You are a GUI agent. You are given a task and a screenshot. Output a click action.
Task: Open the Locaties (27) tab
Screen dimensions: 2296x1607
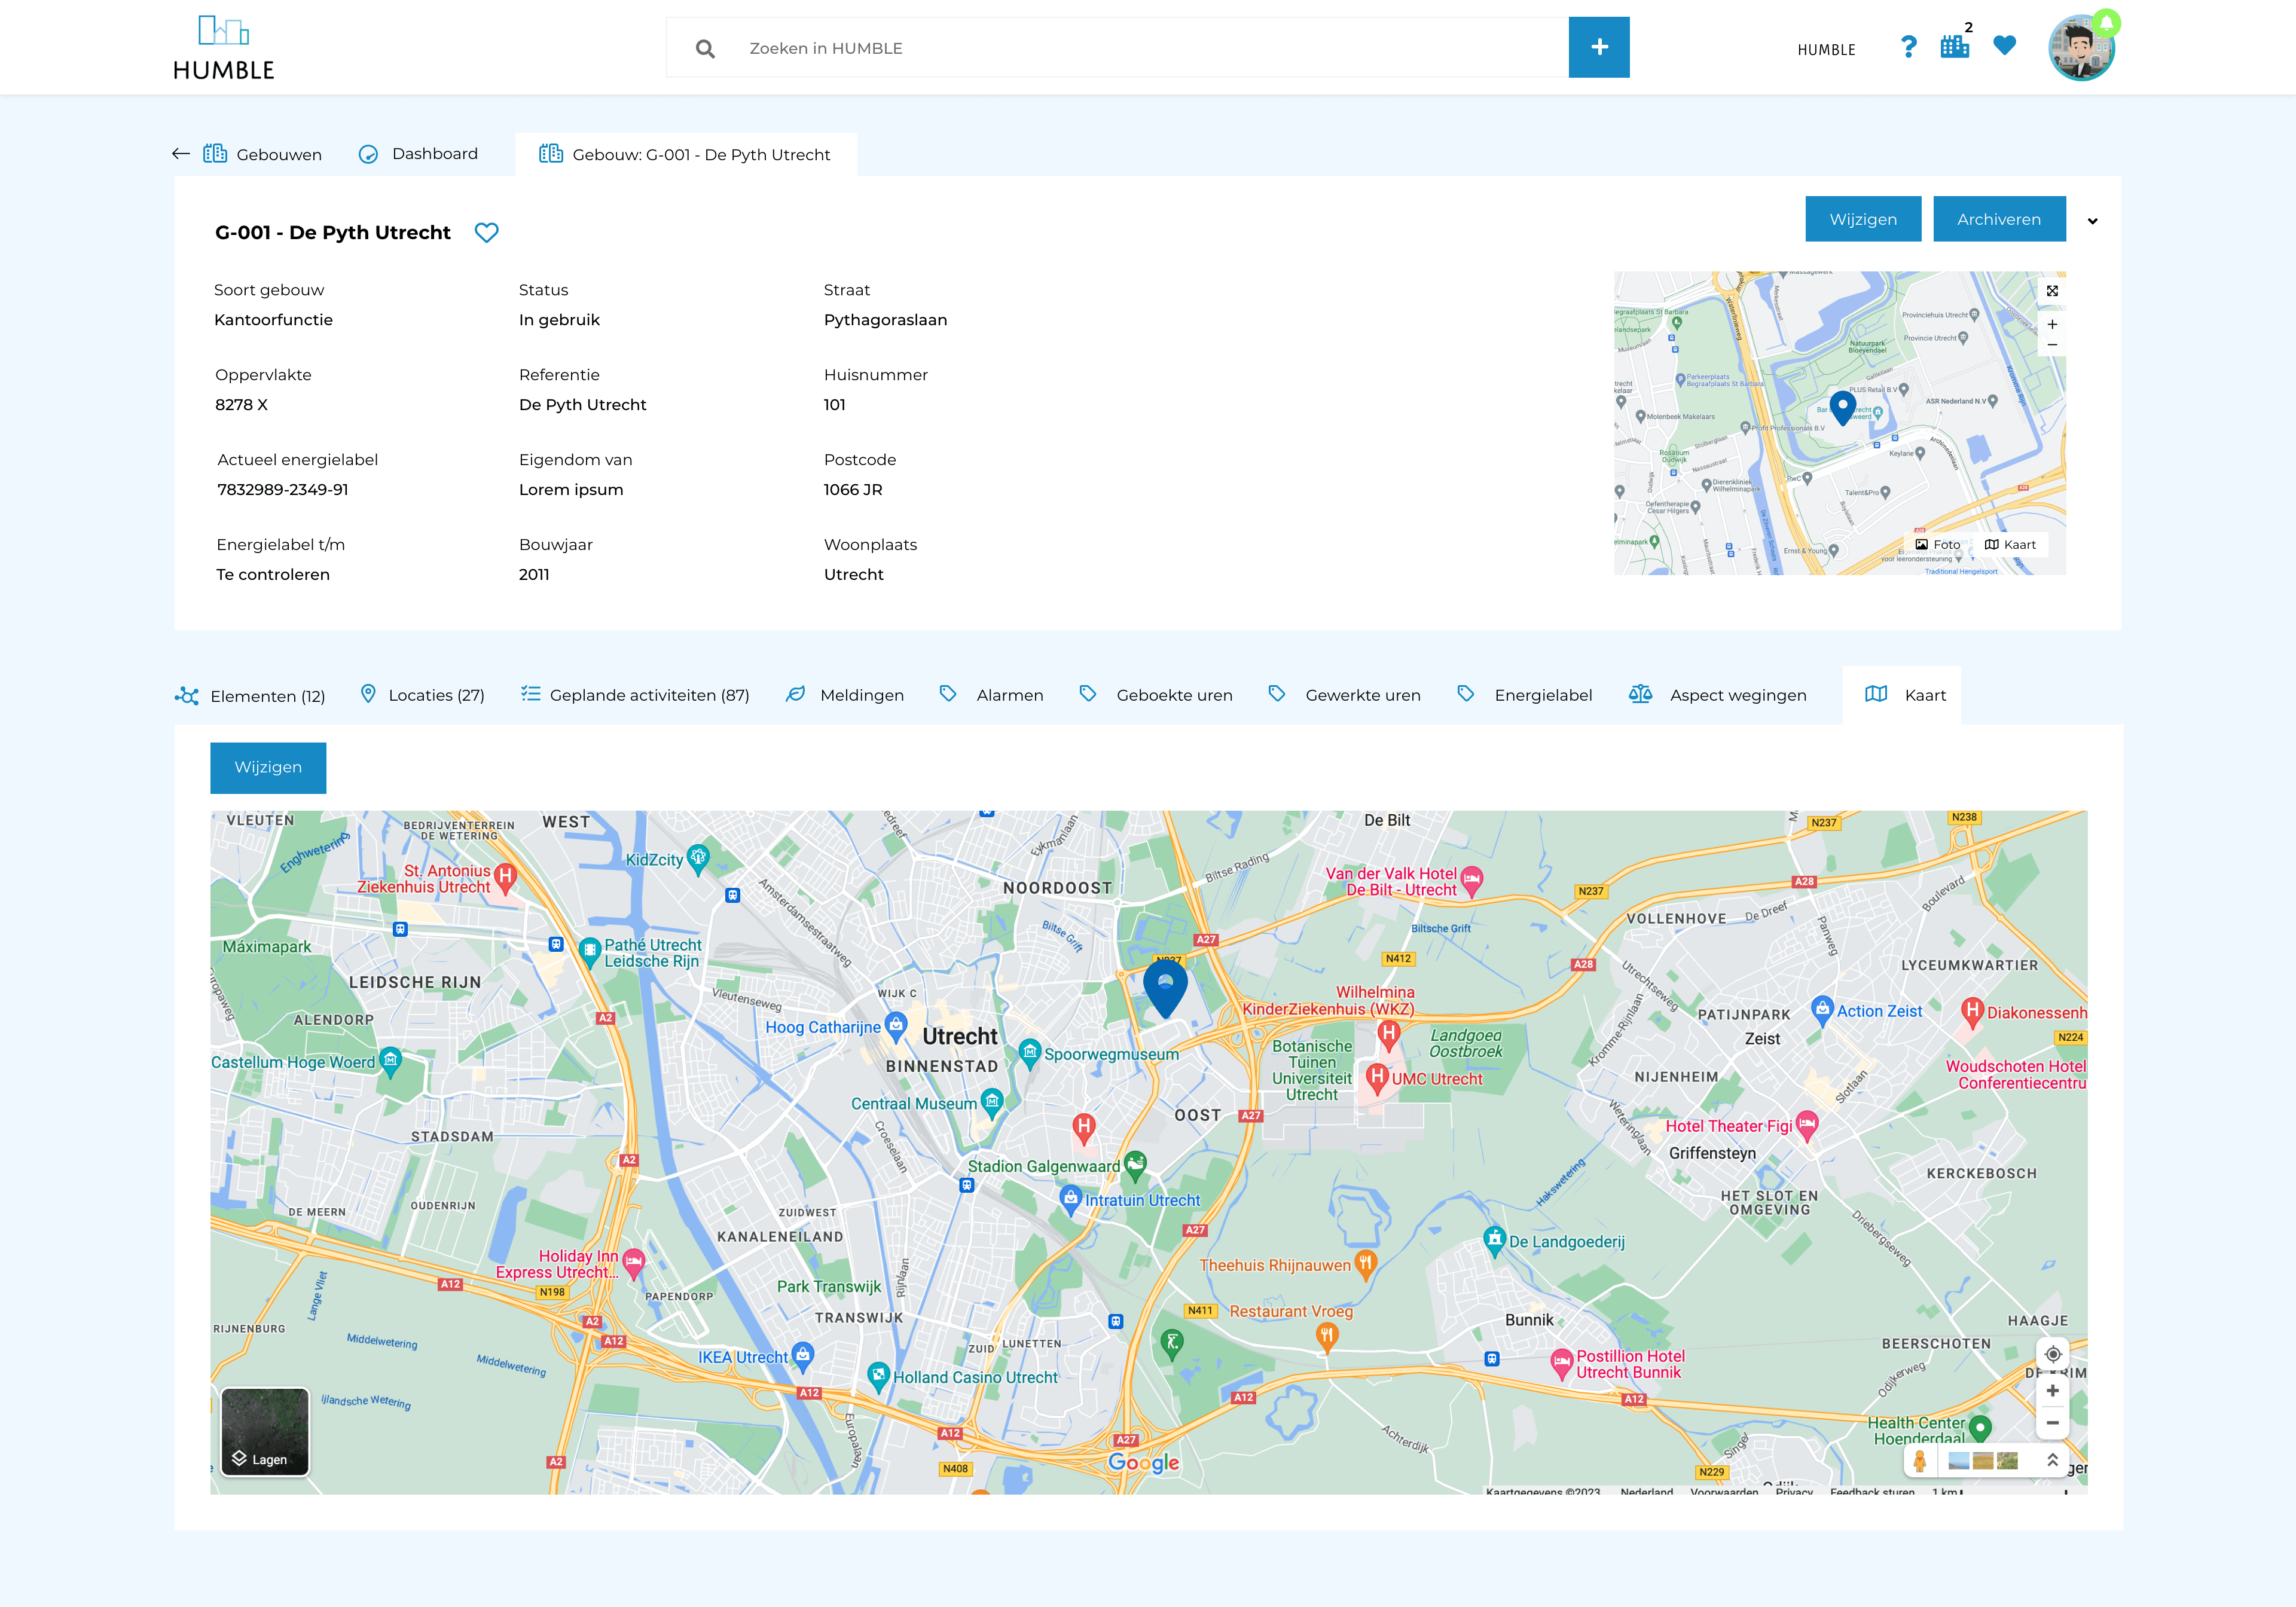[x=422, y=694]
